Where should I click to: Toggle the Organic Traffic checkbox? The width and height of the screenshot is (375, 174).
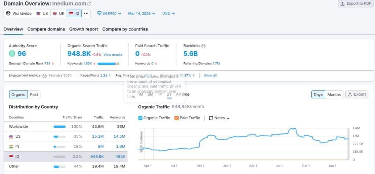(140, 118)
